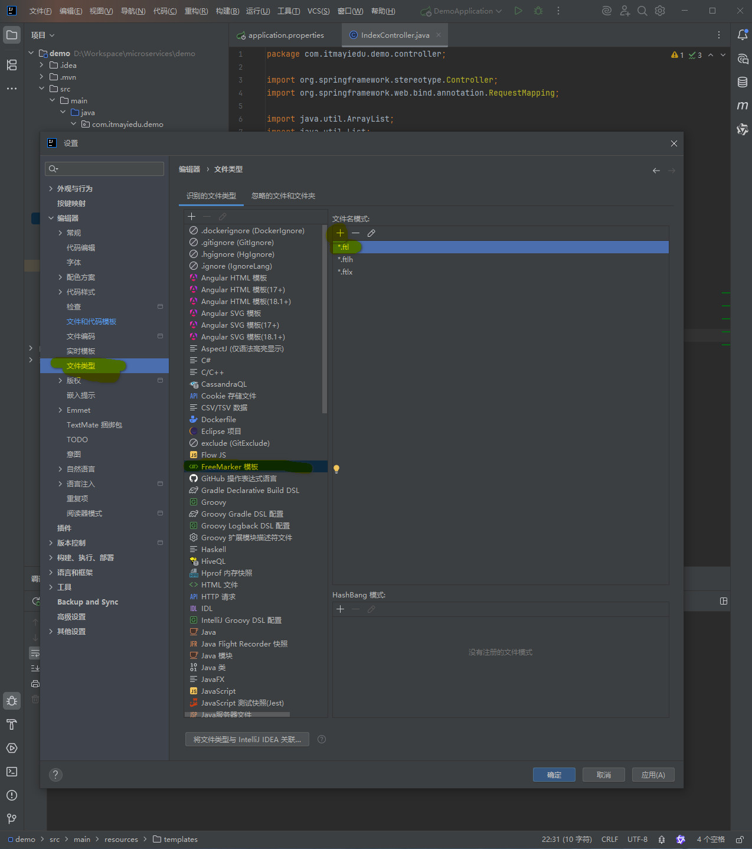
Task: Edit the selected file name pattern
Action: coord(371,233)
